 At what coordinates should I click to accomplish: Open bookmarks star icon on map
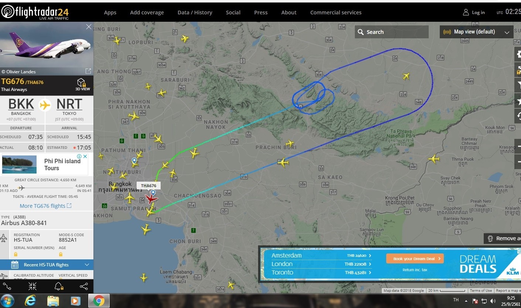pos(518,101)
